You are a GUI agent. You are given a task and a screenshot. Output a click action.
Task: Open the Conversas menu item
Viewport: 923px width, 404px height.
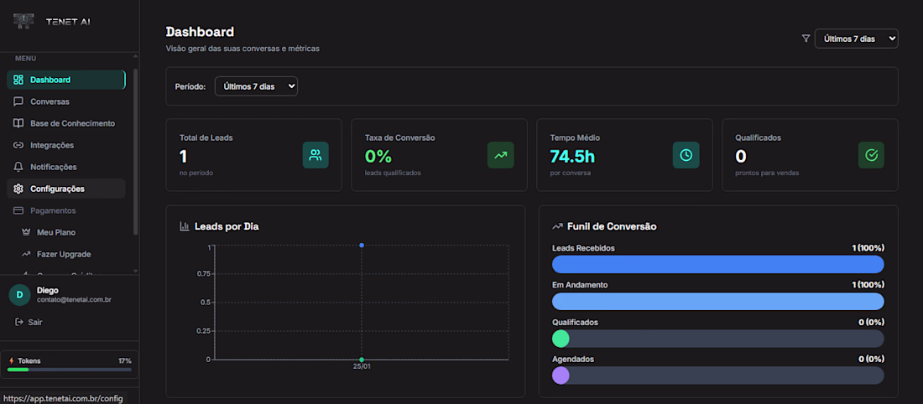pos(66,101)
